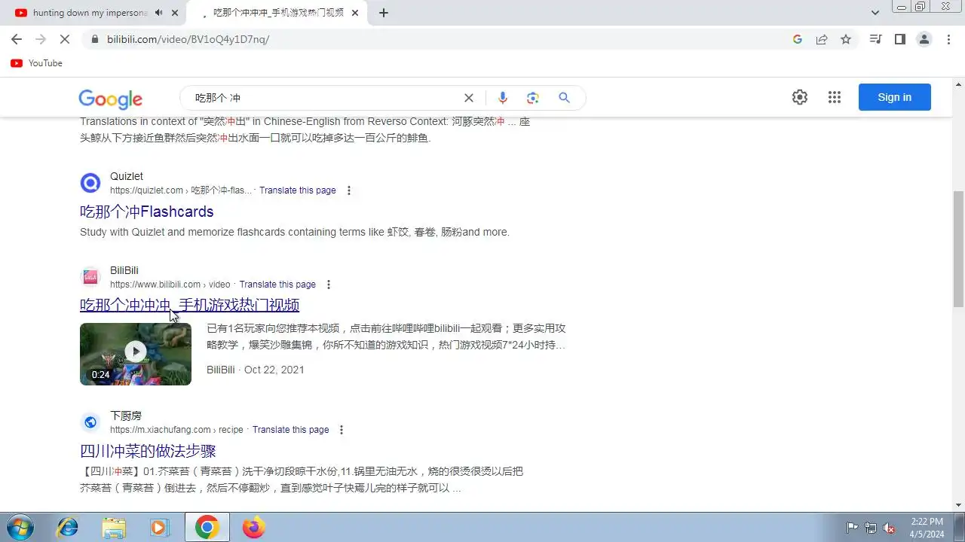This screenshot has height=542, width=965.
Task: Submit search with magnifier icon
Action: click(x=564, y=98)
